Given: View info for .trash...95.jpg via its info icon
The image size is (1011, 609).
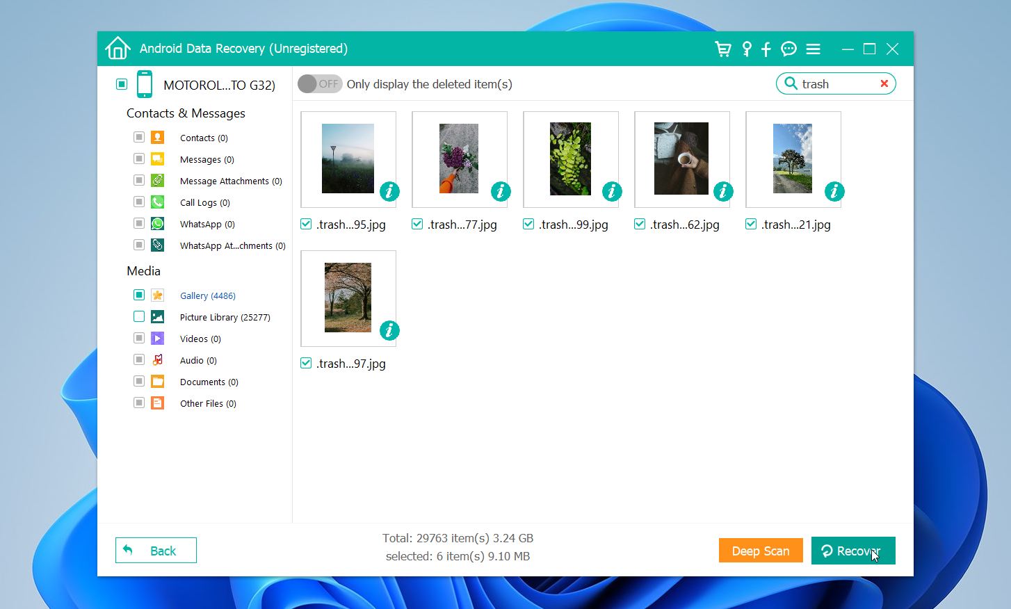Looking at the screenshot, I should click(389, 192).
